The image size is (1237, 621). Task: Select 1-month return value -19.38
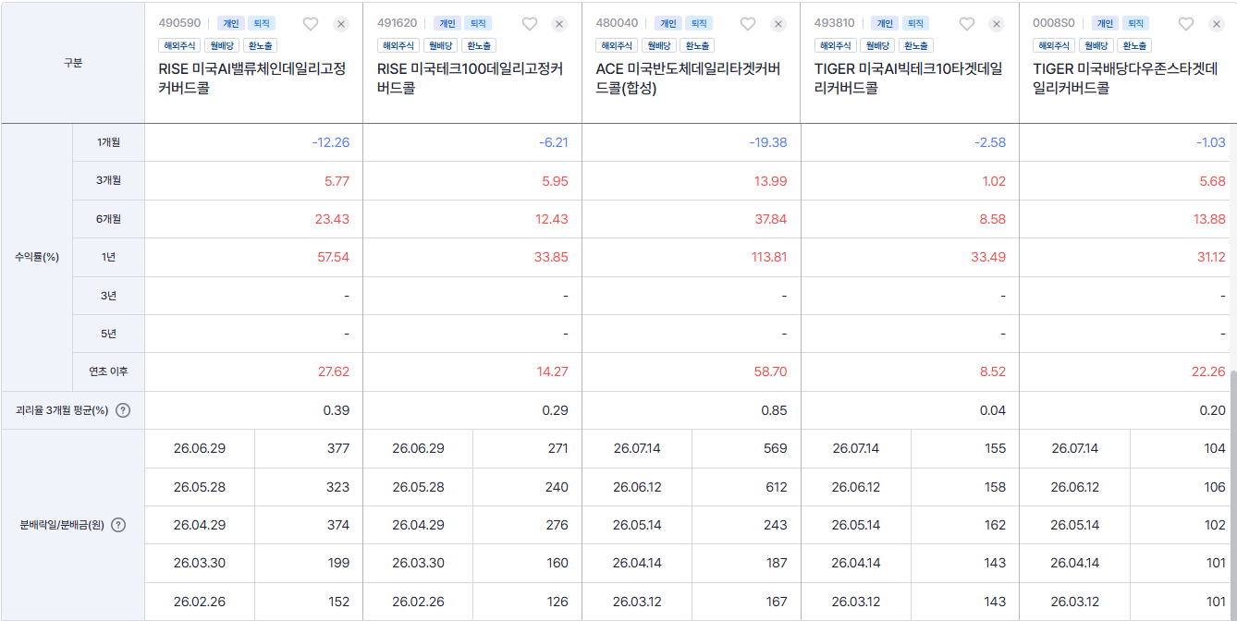tap(768, 142)
